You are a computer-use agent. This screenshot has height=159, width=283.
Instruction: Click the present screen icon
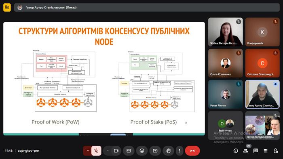tap(155, 151)
